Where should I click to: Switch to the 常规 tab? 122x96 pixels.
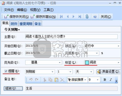coord(5,23)
